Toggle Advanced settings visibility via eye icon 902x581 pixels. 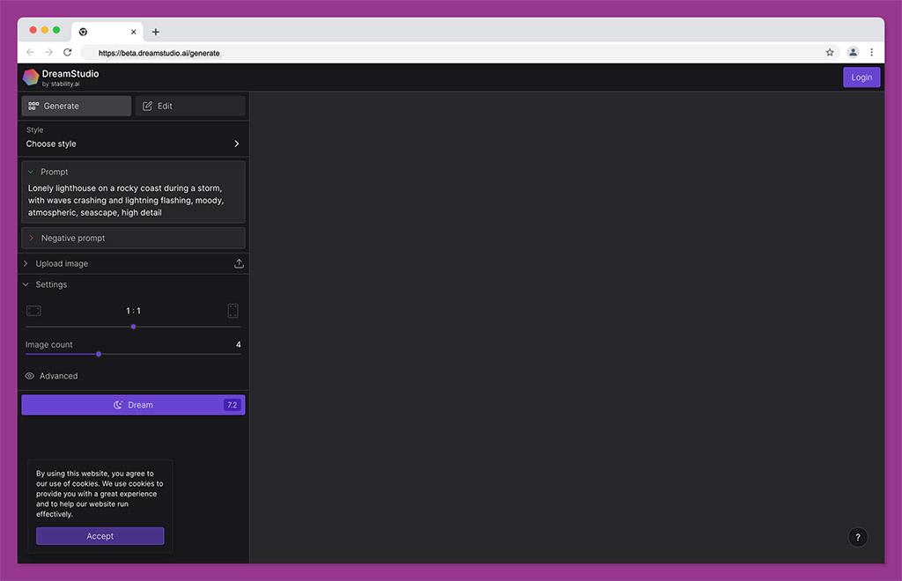point(29,376)
